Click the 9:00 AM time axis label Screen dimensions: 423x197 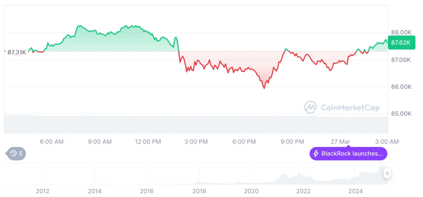coord(100,141)
